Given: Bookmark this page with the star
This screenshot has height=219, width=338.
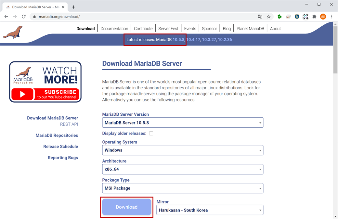Looking at the screenshot, I should click(x=268, y=17).
